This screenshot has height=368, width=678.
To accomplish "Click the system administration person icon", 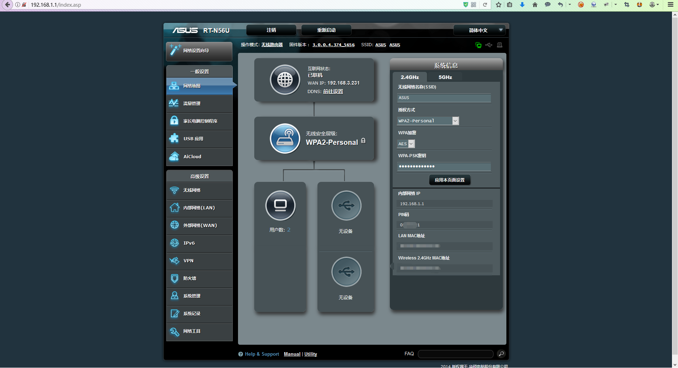I will click(x=174, y=296).
